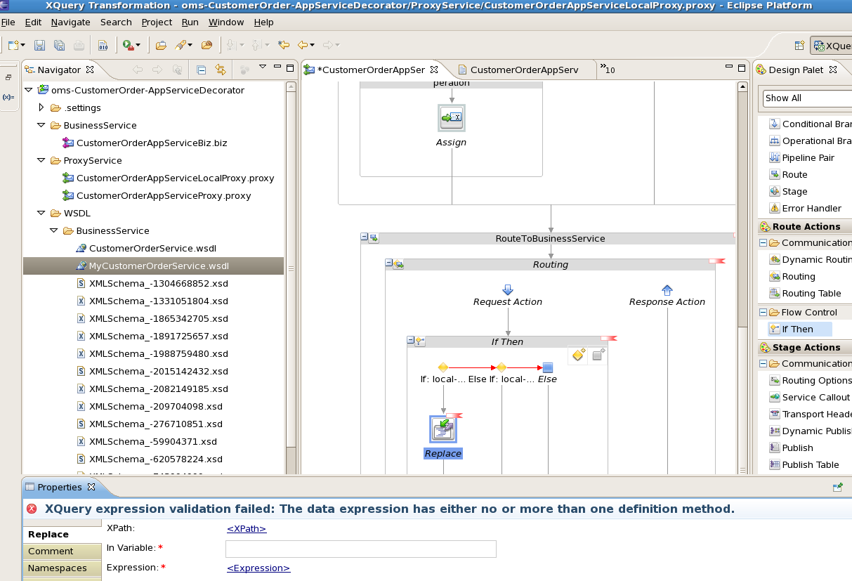852x581 pixels.
Task: Click add condition diamond icon in If Then
Action: point(578,355)
